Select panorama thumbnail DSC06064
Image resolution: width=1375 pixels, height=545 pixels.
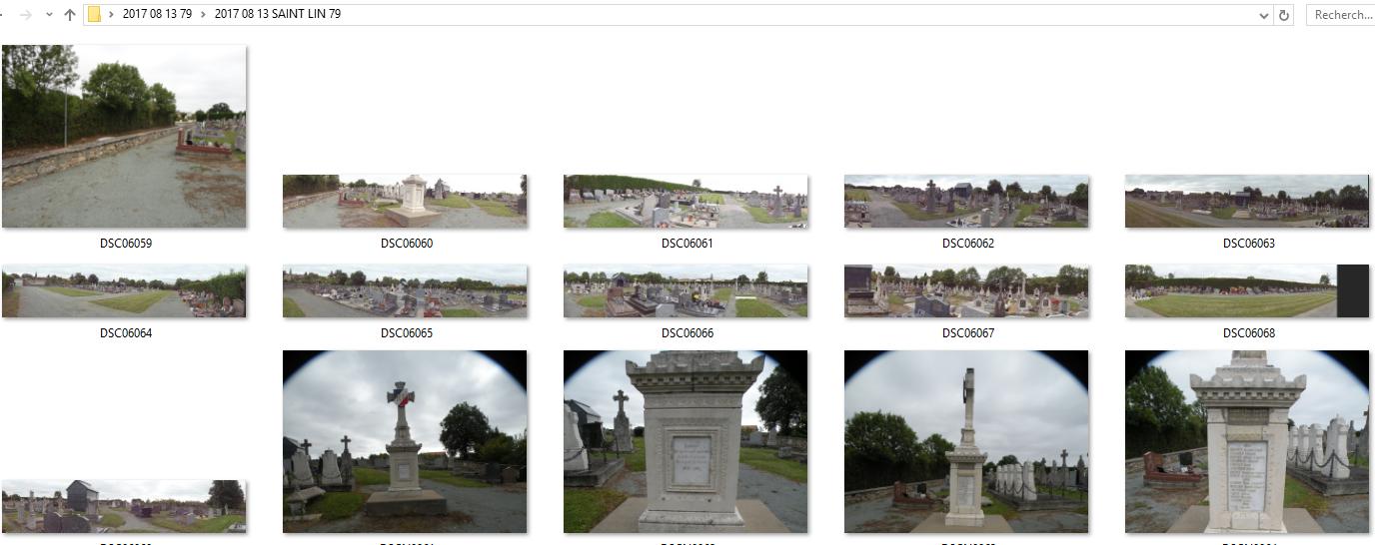(x=124, y=291)
